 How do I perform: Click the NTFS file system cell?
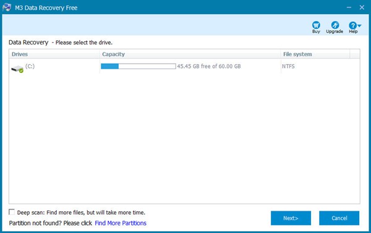(x=288, y=66)
